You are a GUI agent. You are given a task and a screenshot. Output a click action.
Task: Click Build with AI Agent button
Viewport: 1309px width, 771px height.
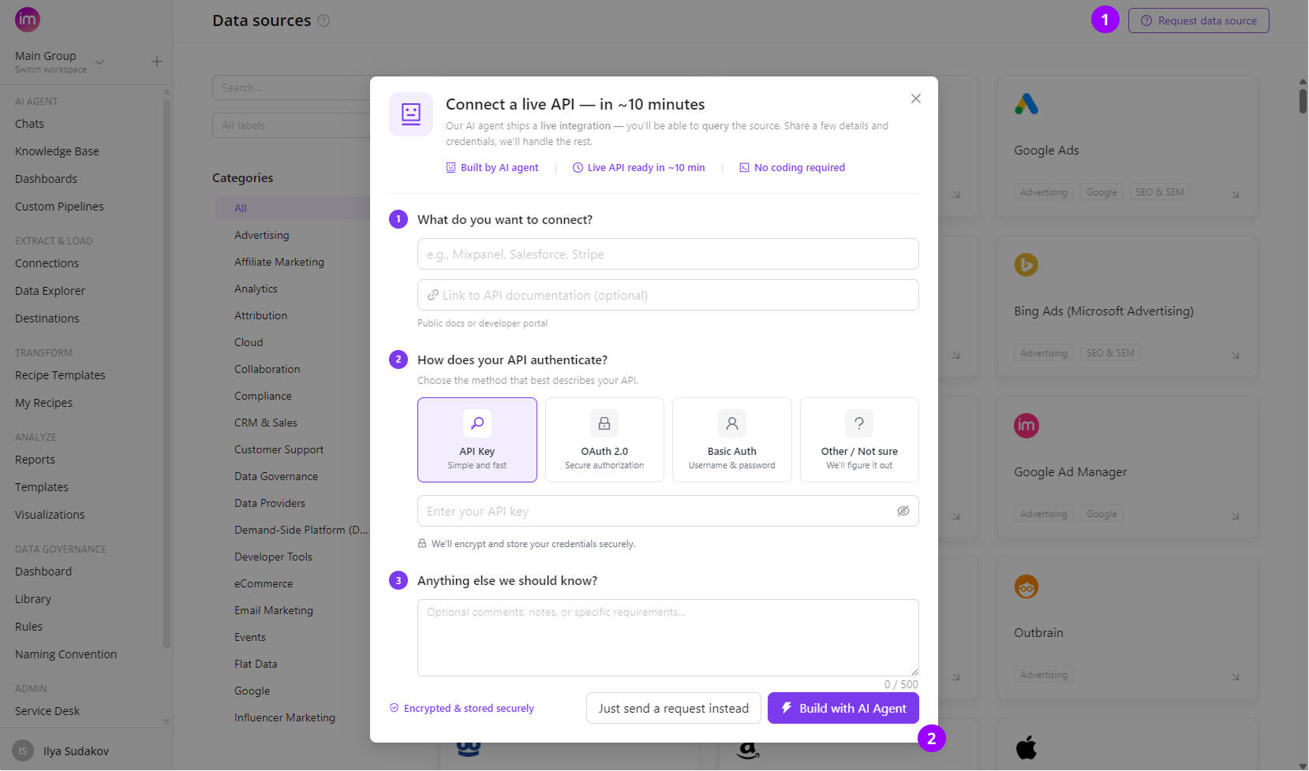point(843,708)
